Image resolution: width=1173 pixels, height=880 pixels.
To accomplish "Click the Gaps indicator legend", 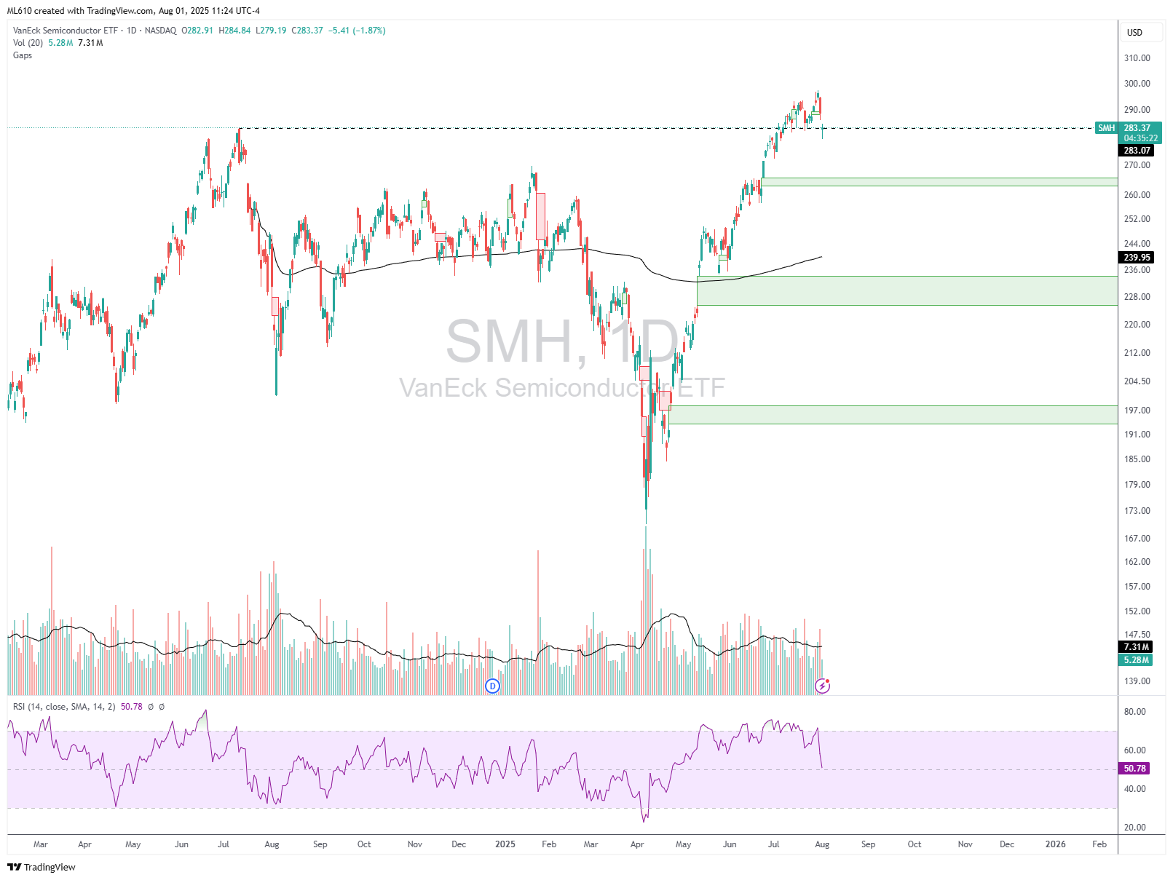I will pyautogui.click(x=23, y=55).
